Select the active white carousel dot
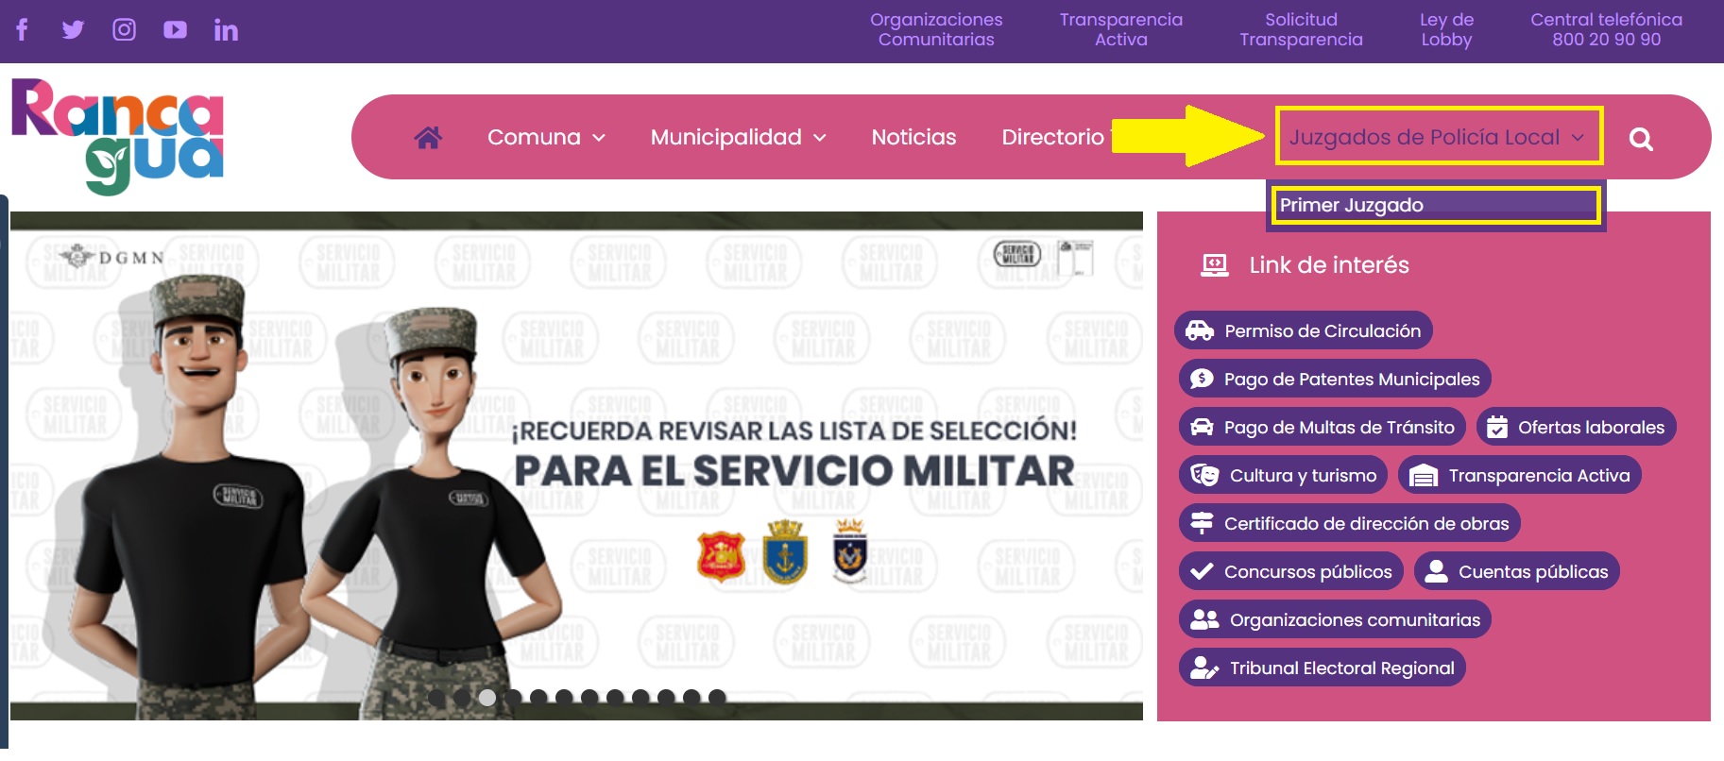The width and height of the screenshot is (1724, 761). pos(487,698)
